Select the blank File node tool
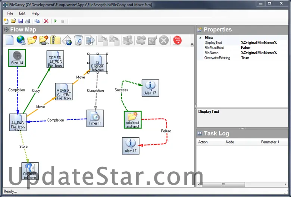 [9, 40]
